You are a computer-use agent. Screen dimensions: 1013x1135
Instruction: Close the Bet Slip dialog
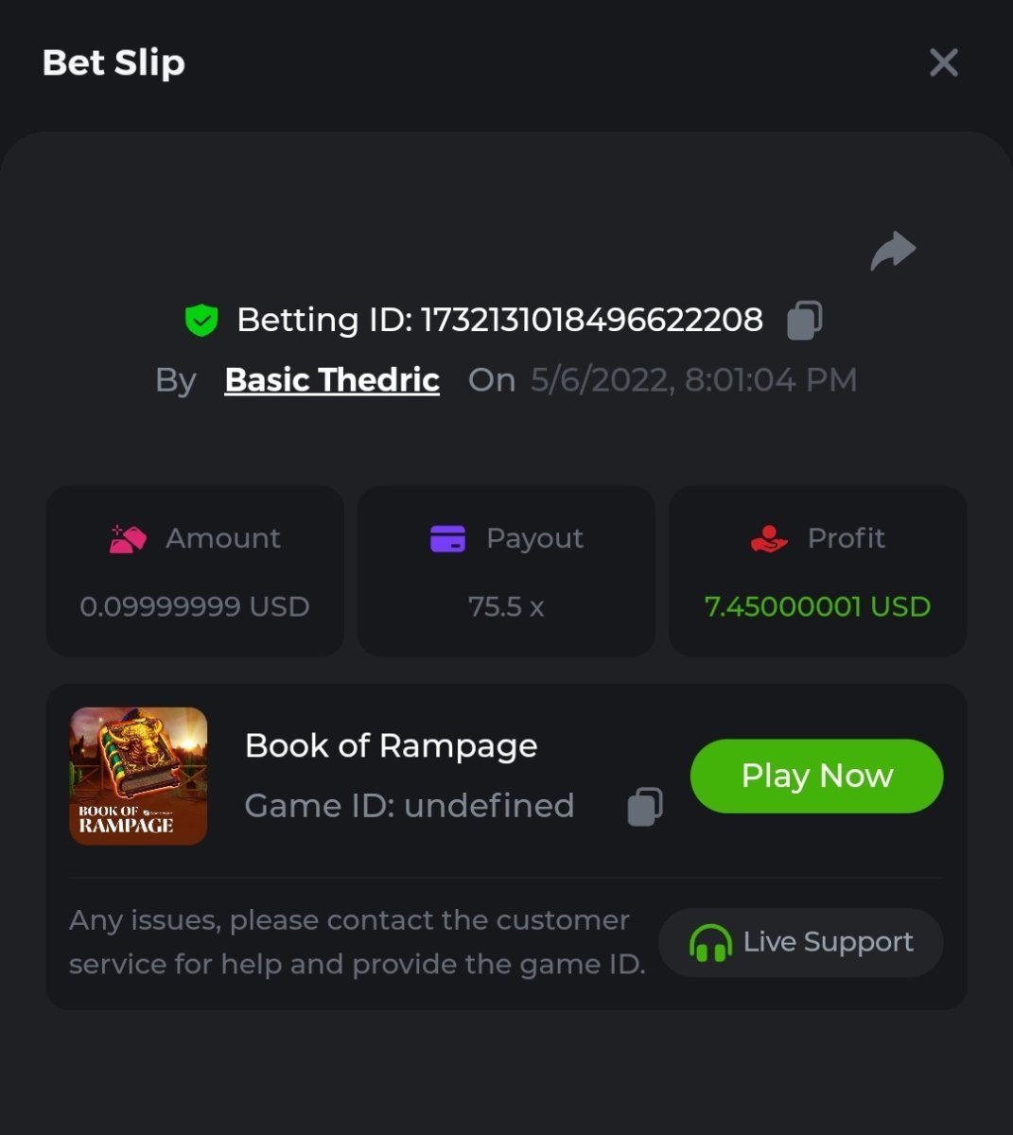coord(943,63)
